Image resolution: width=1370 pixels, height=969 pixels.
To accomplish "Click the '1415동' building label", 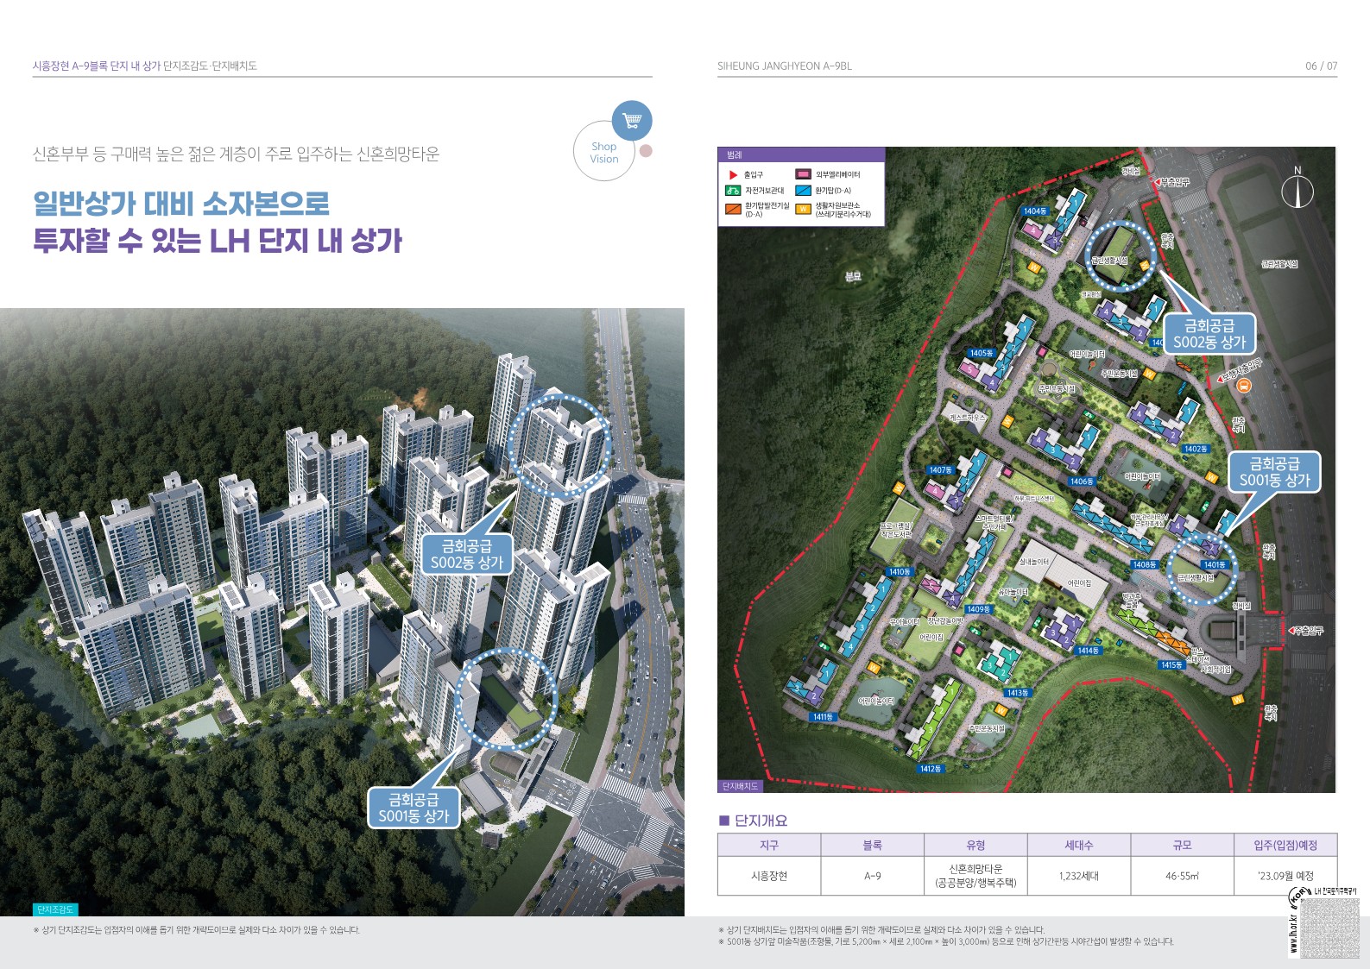I will tap(1171, 665).
